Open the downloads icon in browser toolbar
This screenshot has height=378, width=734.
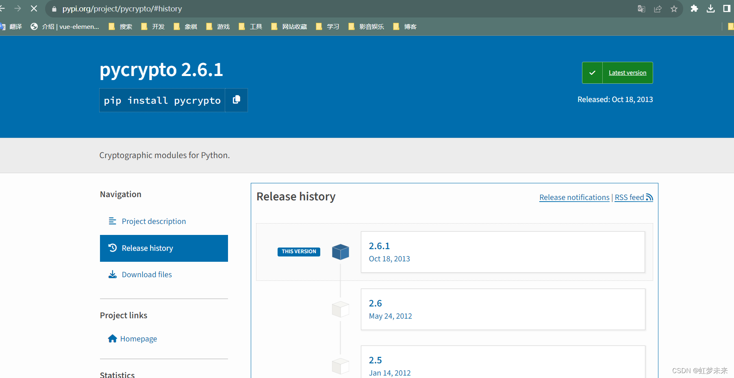[x=710, y=9]
